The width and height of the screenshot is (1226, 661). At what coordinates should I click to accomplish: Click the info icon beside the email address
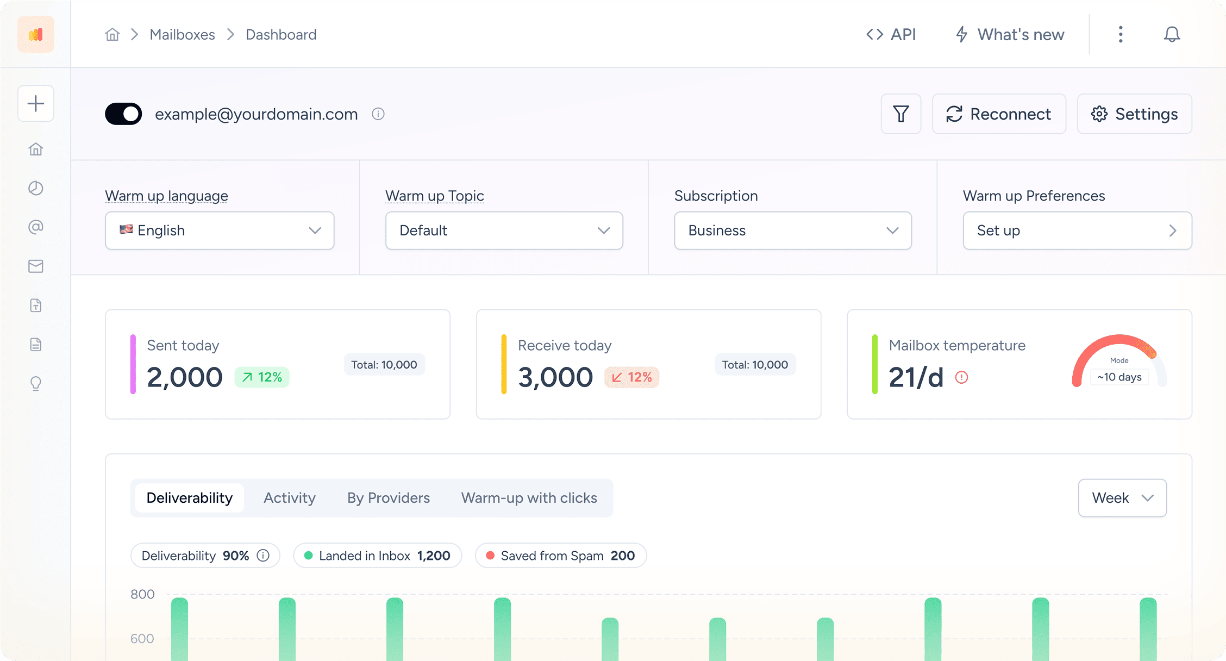pos(378,114)
